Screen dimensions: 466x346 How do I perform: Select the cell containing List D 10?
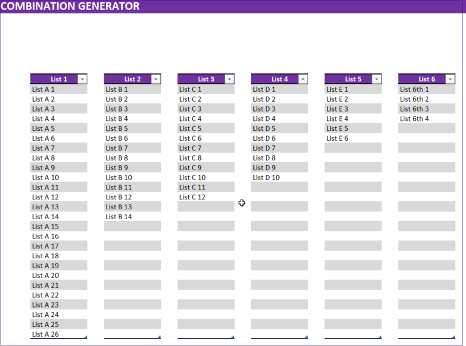pyautogui.click(x=279, y=177)
